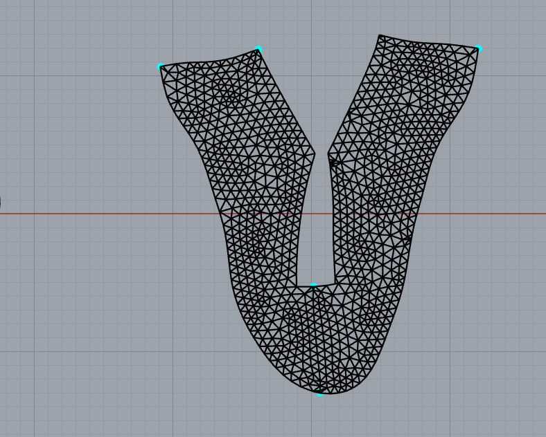This screenshot has width=546, height=437.
Task: Select cyan point at base of the slot
Action: [314, 285]
